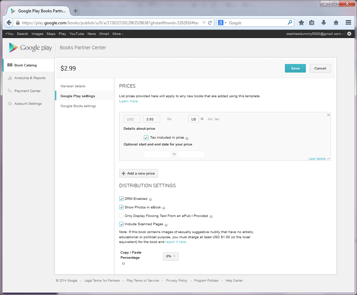Open Maps in Google bar
This screenshot has width=357, height=295.
click(51, 34)
